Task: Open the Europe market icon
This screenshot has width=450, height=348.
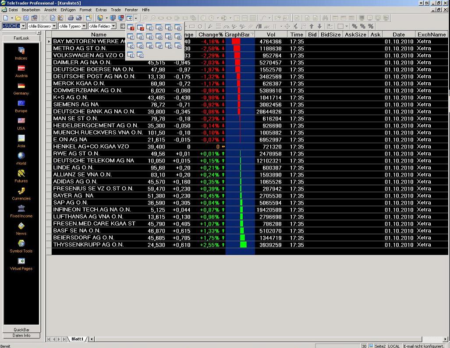Action: pos(21,103)
